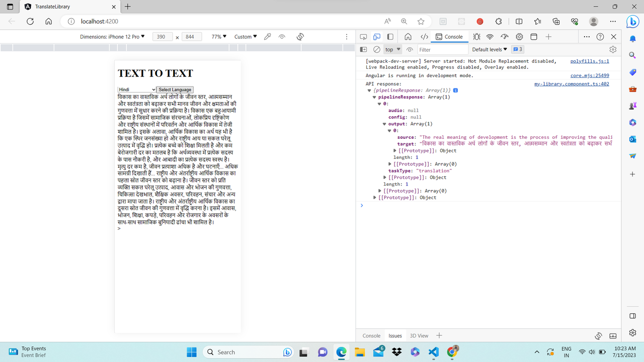
Task: Open my-library.component.ts:402 link
Action: [572, 84]
